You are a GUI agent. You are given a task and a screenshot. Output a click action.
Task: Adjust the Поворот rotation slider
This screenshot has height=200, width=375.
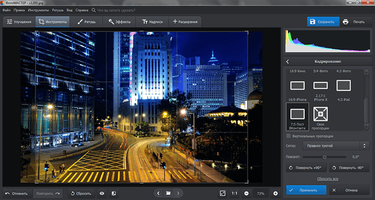(x=323, y=157)
